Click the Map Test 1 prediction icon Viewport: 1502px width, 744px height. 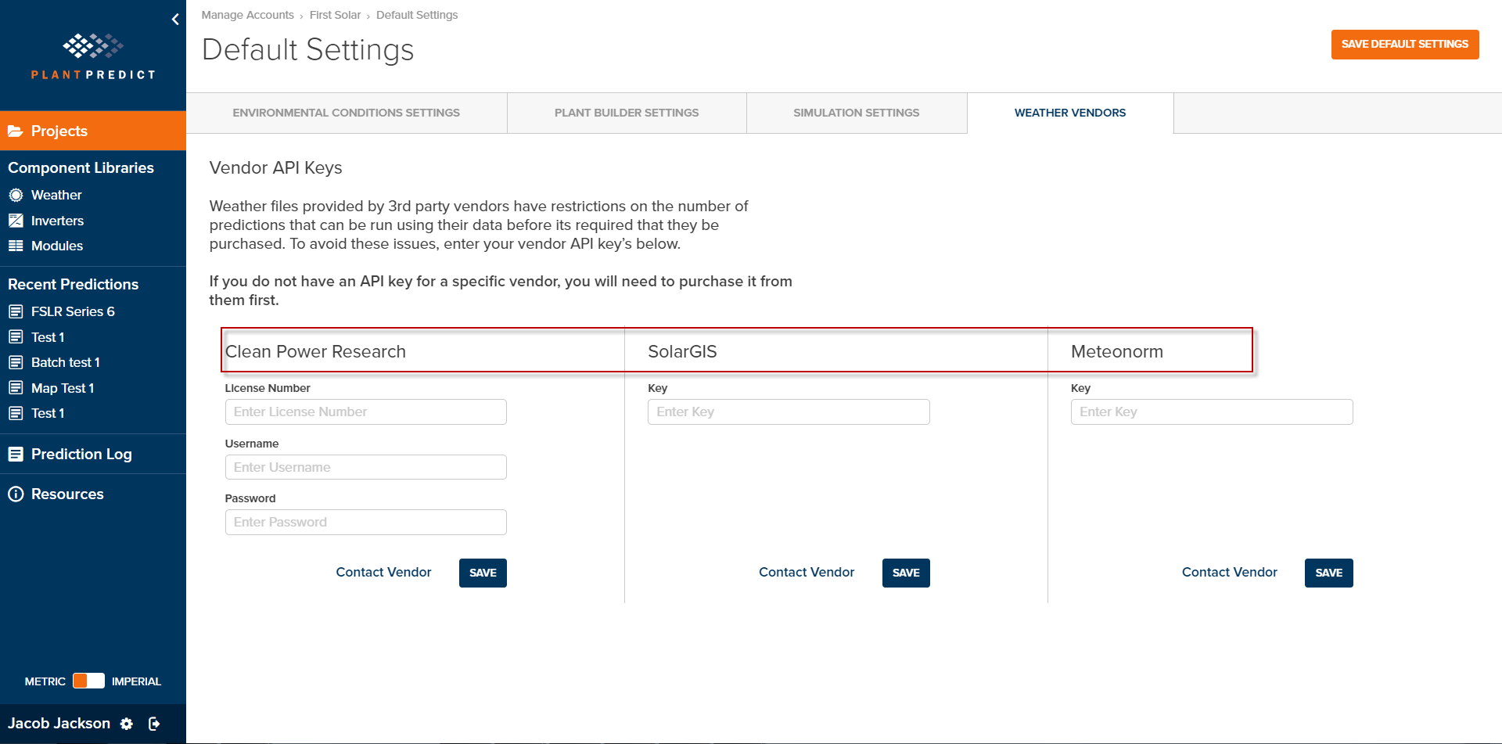16,388
